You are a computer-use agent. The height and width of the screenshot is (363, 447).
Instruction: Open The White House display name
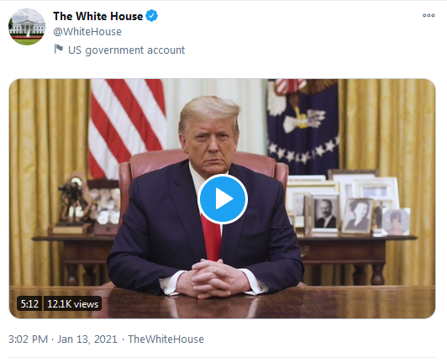[x=97, y=16]
